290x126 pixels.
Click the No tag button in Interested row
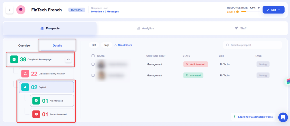point(263,75)
